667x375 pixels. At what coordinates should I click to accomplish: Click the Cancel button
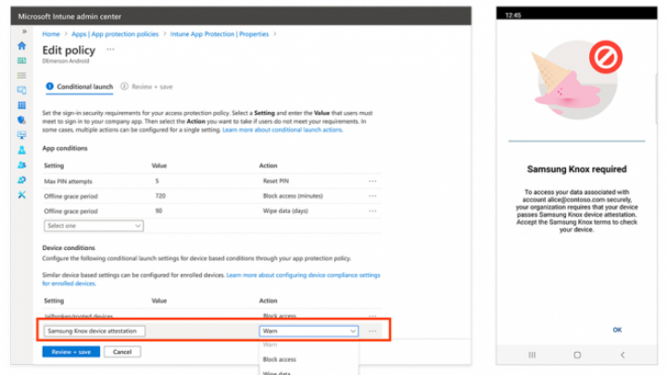[x=122, y=352]
